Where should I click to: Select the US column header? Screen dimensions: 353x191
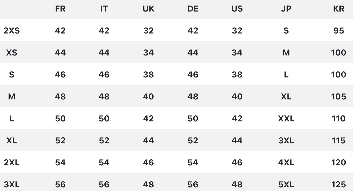[x=237, y=9]
